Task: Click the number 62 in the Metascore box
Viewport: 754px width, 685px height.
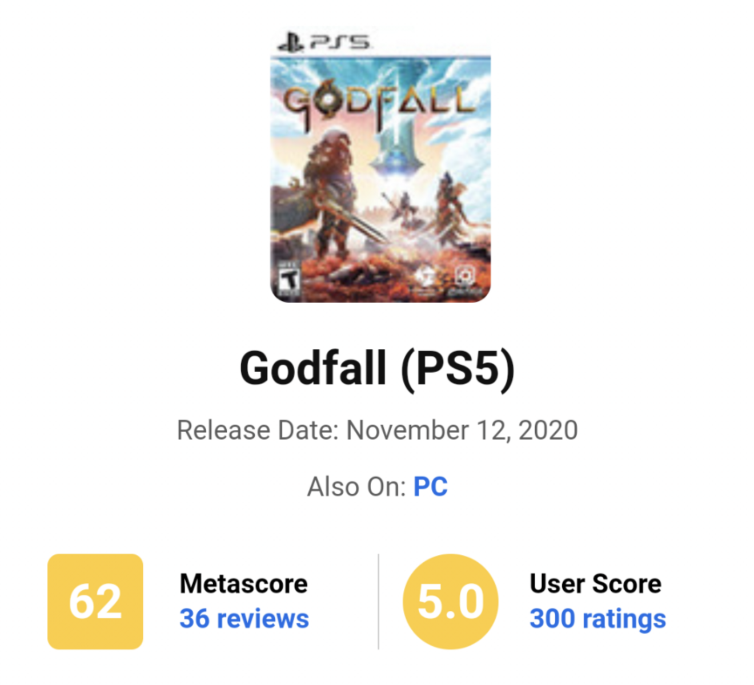Action: click(x=95, y=602)
